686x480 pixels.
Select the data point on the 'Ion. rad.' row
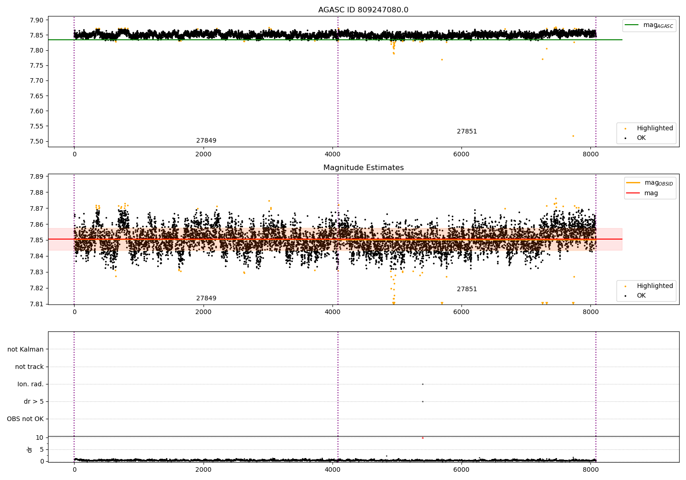click(x=423, y=384)
